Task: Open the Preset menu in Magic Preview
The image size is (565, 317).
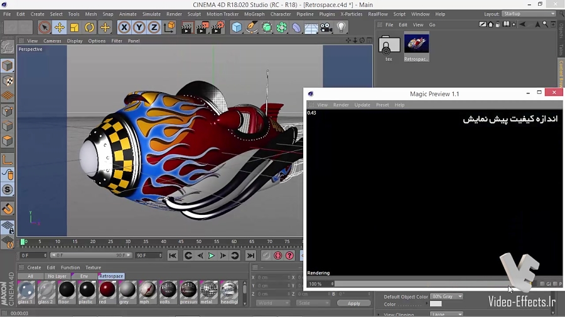Action: 382,105
